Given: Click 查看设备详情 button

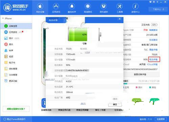Looking at the screenshot, I should click(x=140, y=75).
